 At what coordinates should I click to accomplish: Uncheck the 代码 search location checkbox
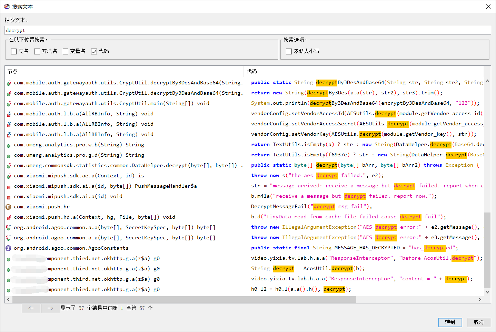(94, 51)
